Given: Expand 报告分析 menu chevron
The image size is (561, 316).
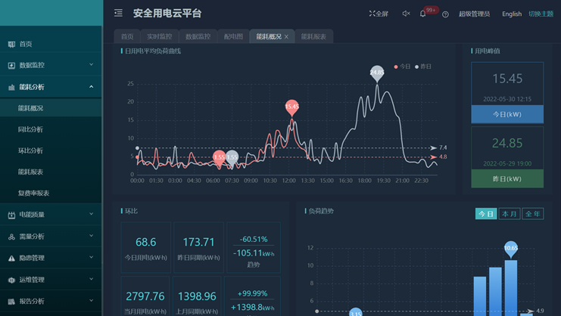Looking at the screenshot, I should 92,301.
